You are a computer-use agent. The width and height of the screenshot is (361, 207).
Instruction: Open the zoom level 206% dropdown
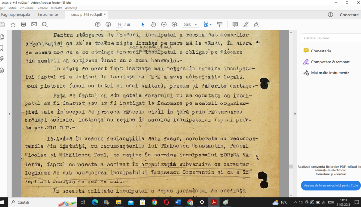(190, 24)
